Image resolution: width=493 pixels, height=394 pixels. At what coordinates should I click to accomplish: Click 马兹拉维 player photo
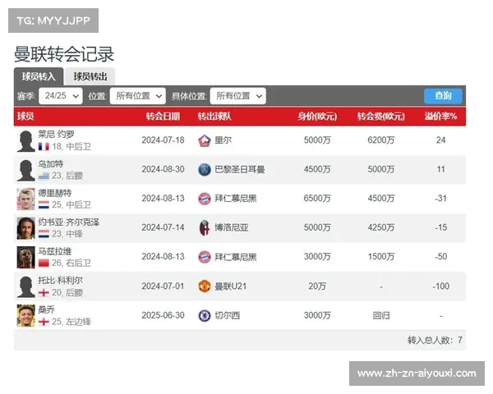(x=25, y=258)
